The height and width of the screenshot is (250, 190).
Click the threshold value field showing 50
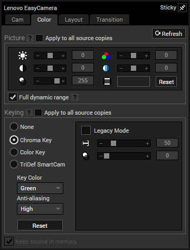pyautogui.click(x=167, y=143)
